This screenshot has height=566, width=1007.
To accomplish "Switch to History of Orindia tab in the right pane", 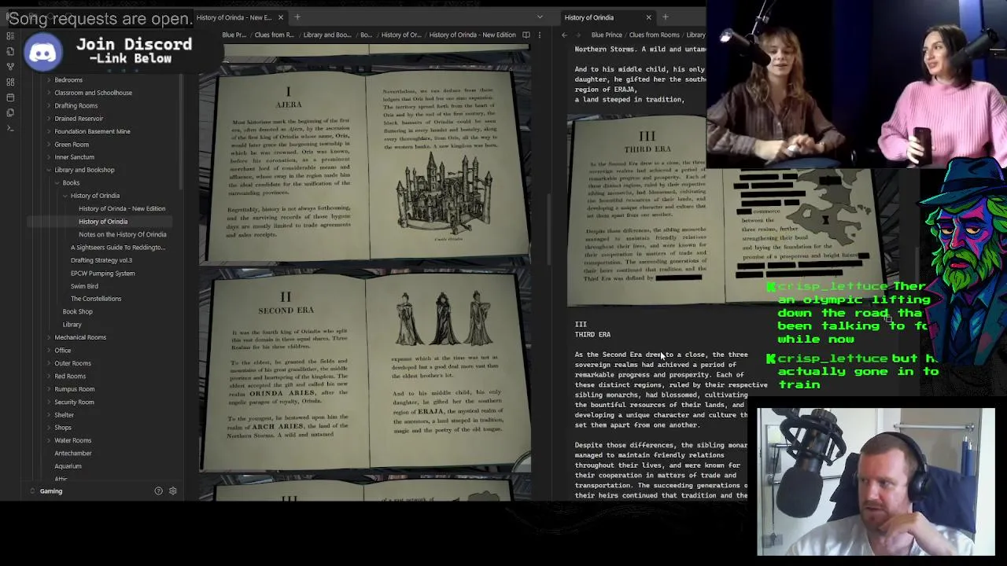I will [589, 17].
